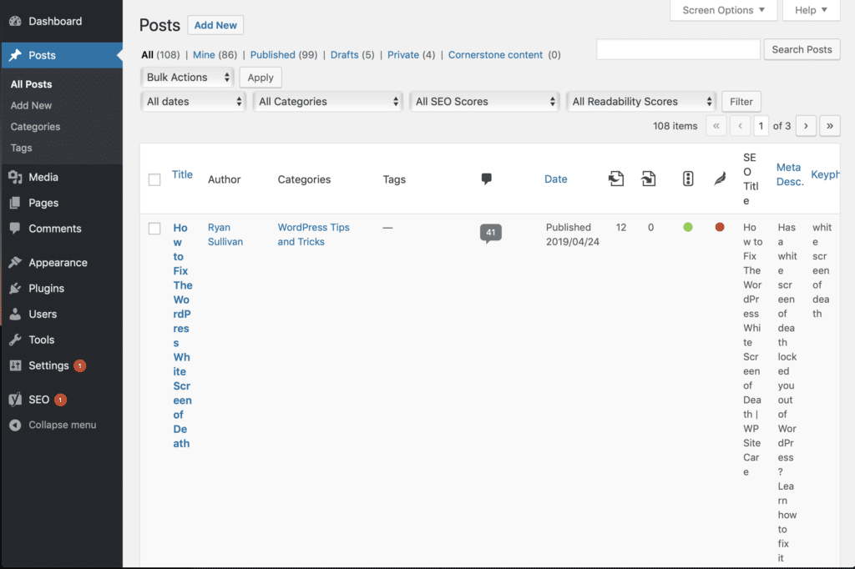Screen dimensions: 855x569
Task: Jump to the last page of posts
Action: tap(830, 126)
